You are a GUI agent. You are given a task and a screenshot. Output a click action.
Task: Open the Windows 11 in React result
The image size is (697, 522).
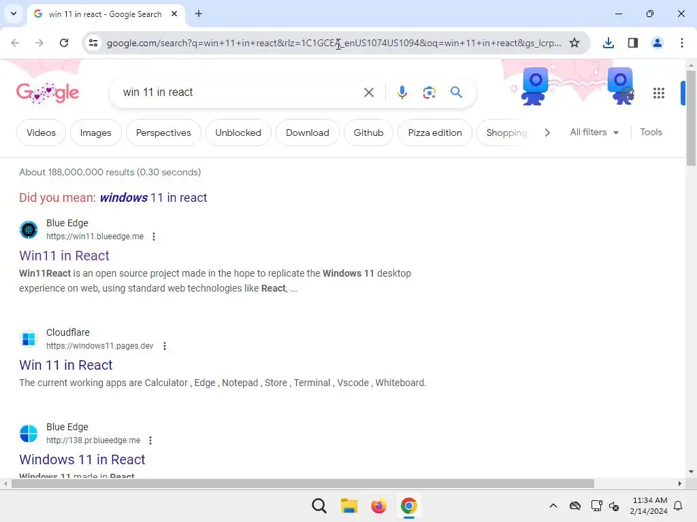(x=82, y=459)
